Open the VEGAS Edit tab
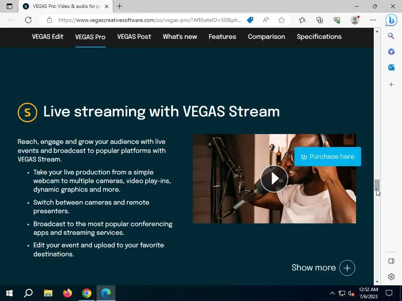The width and height of the screenshot is (402, 301). 48,36
